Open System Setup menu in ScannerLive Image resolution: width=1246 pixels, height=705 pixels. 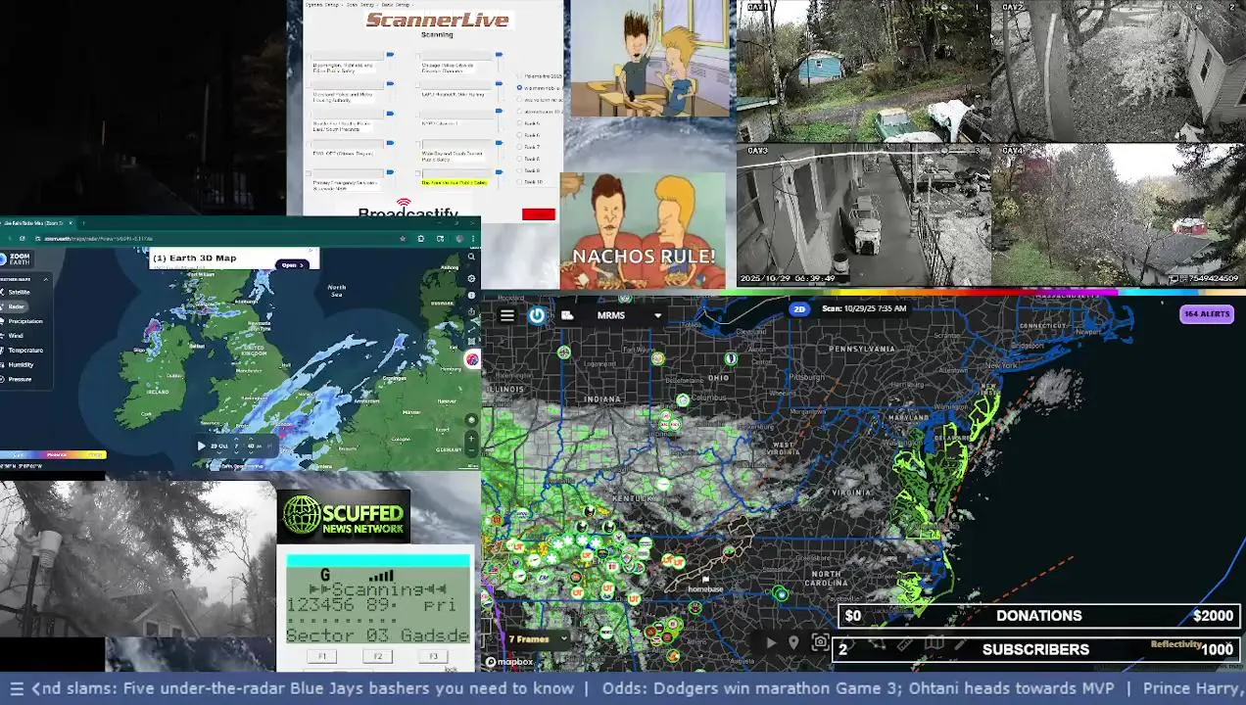(322, 5)
